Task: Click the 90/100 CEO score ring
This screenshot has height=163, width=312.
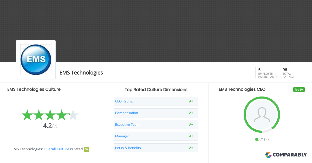Action: 262,139
